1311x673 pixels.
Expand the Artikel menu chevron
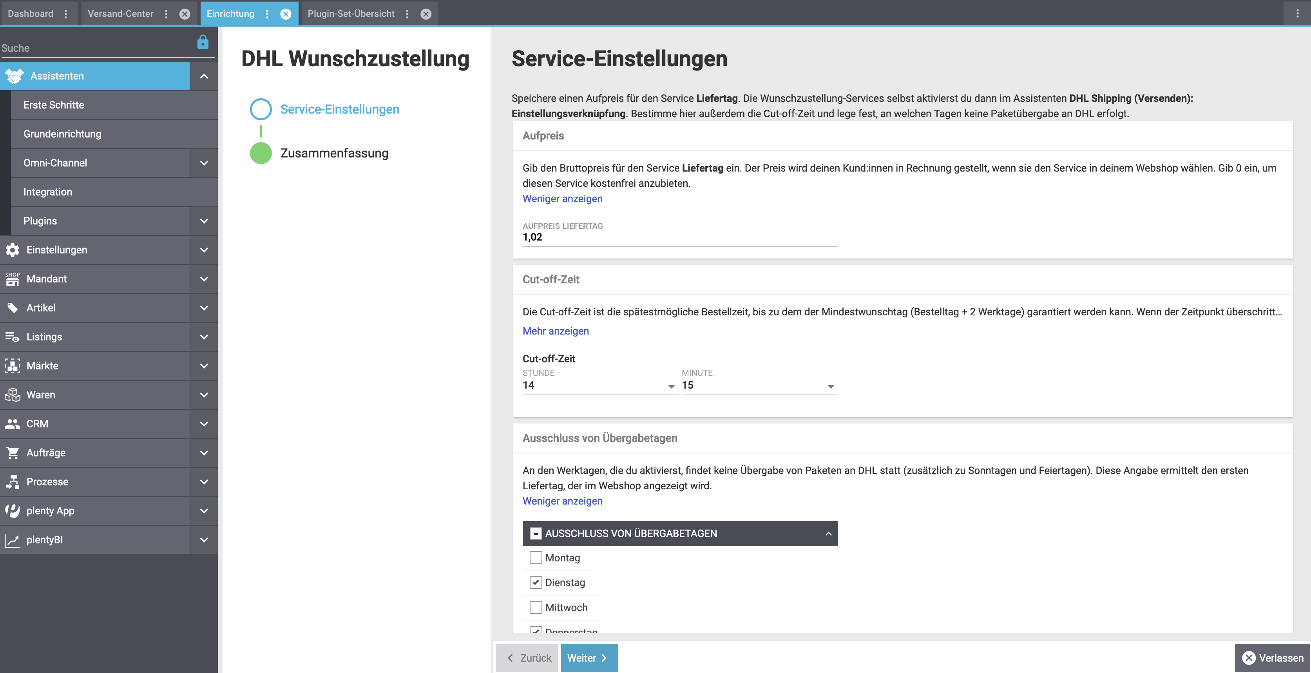[204, 308]
